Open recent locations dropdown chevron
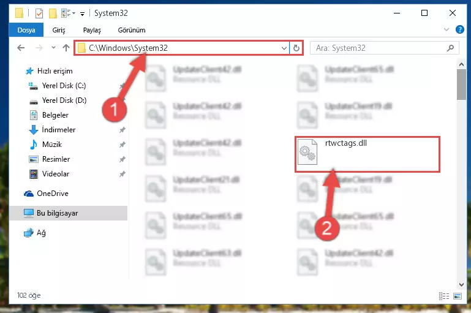This screenshot has height=313, width=471. pos(53,47)
